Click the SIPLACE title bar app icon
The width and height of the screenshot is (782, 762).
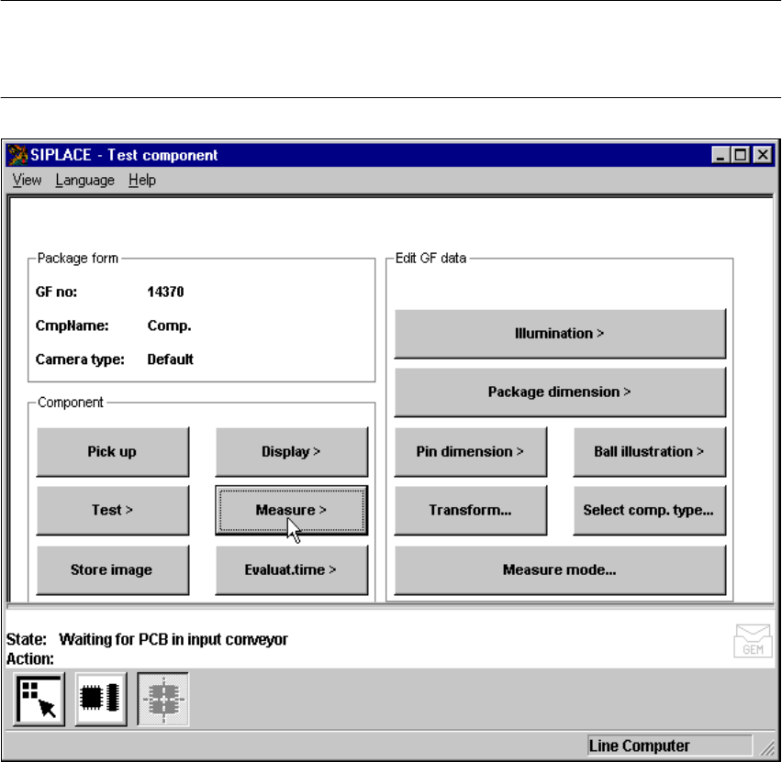[17, 155]
